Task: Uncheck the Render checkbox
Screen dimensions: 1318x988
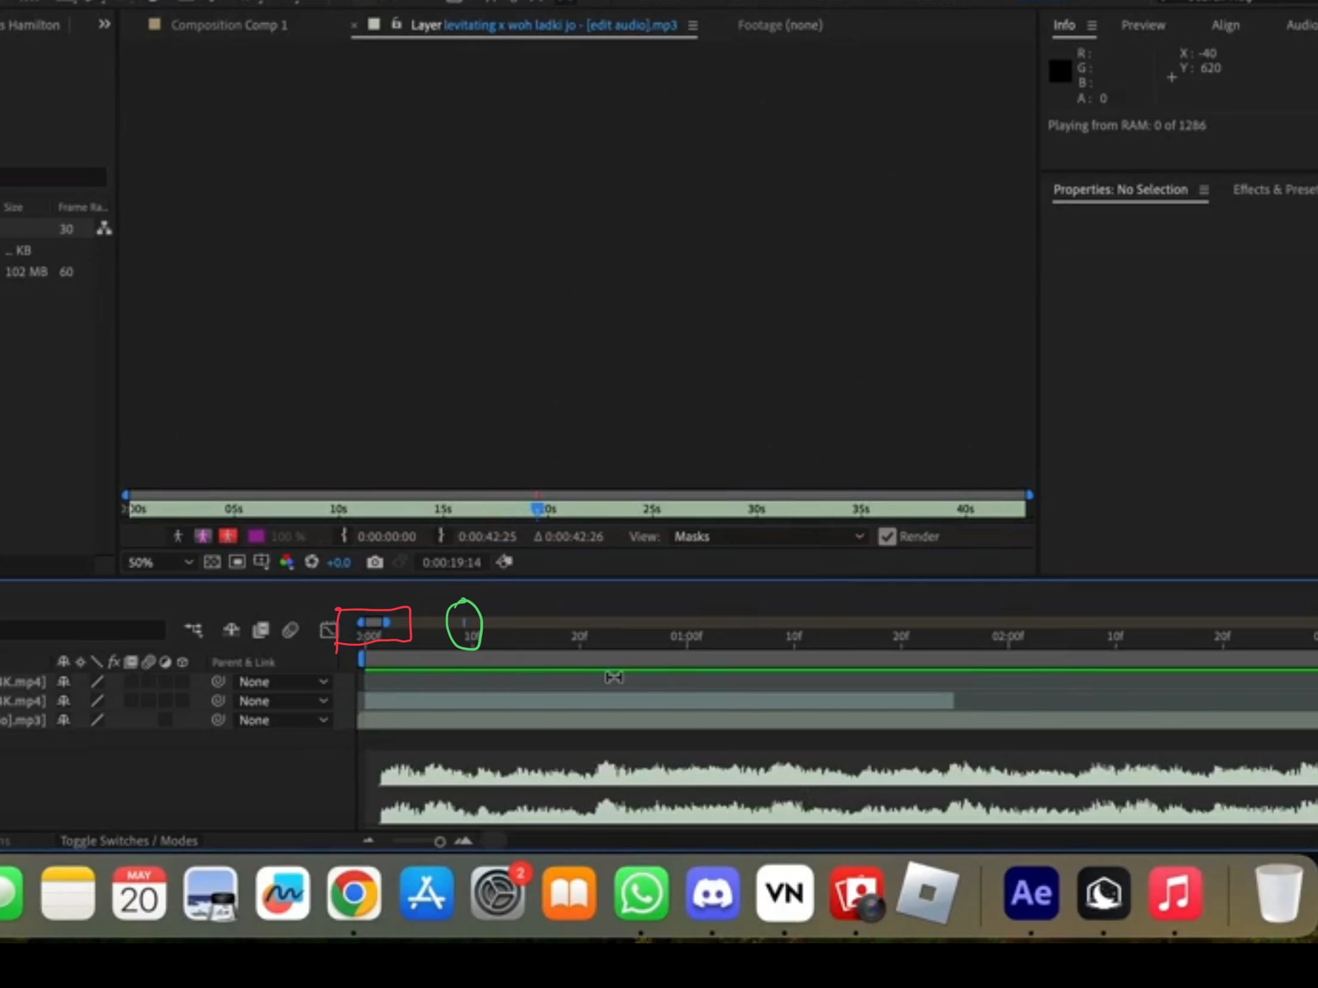Action: [x=886, y=536]
